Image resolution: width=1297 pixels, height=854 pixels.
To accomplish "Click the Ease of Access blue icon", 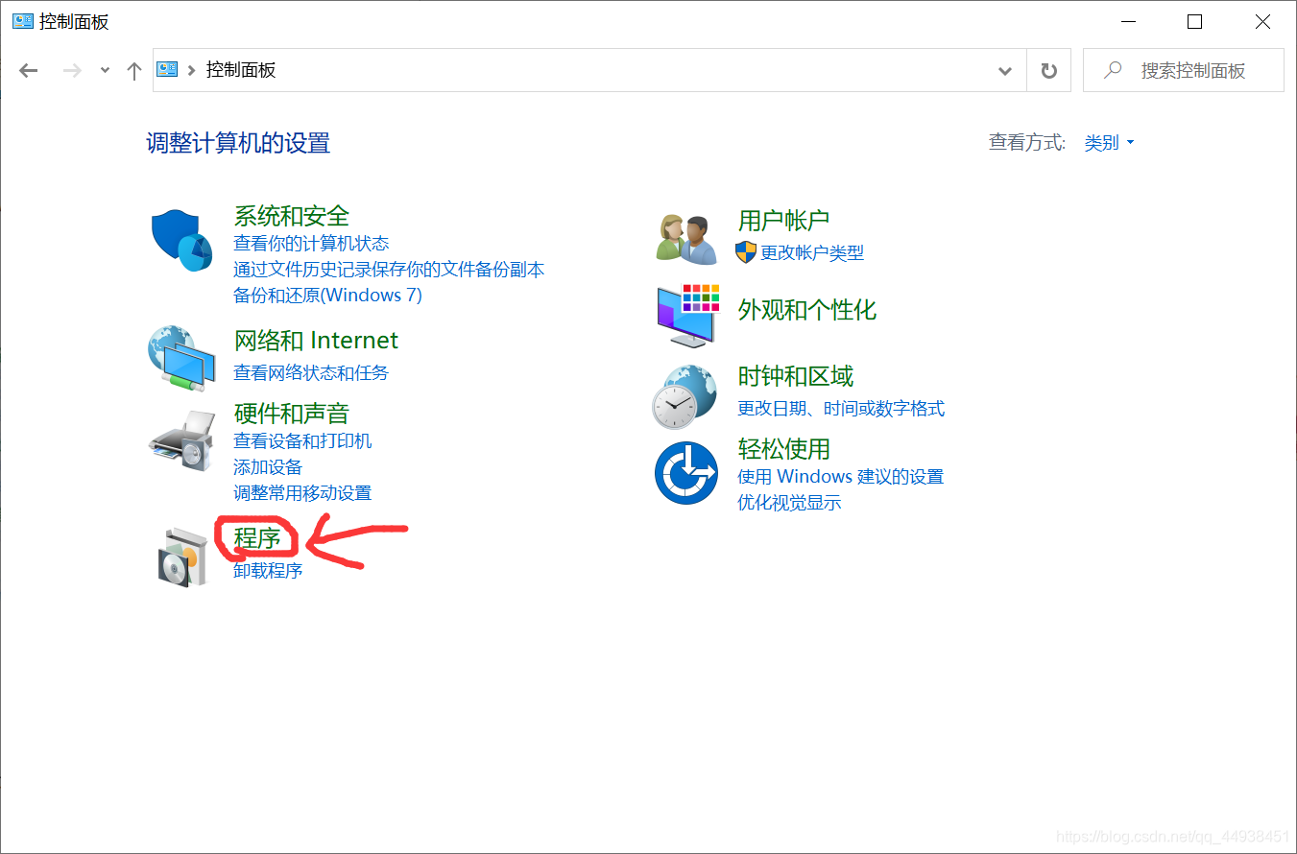I will pyautogui.click(x=686, y=472).
